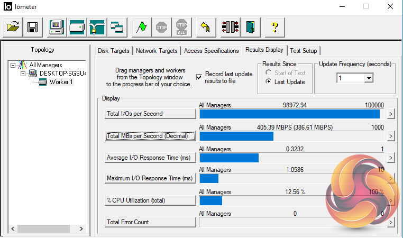The width and height of the screenshot is (403, 238).
Task: Select the Start of Test radio button
Action: (269, 72)
